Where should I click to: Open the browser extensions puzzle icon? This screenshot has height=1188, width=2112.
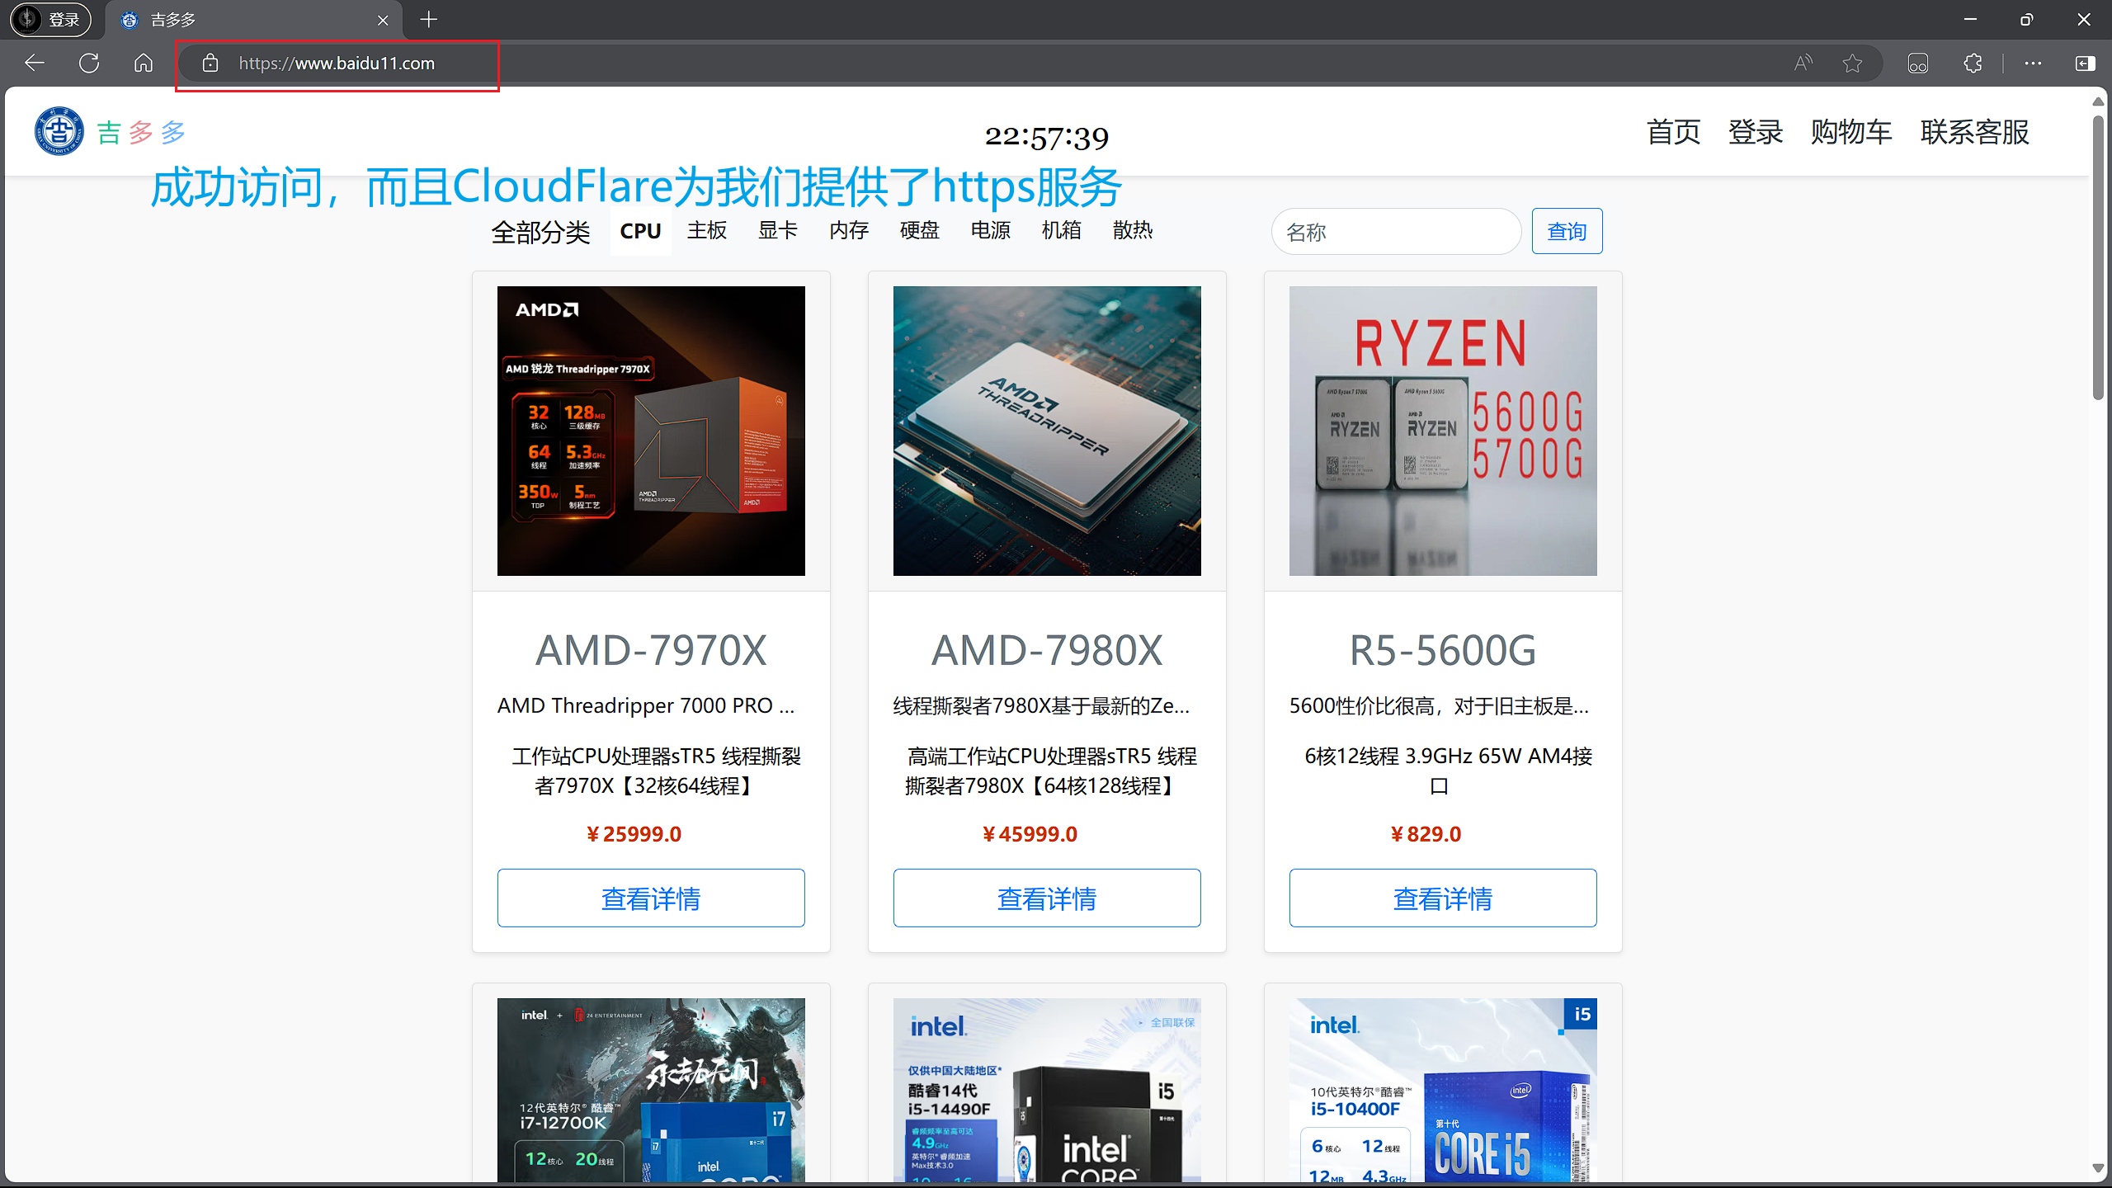point(1973,63)
